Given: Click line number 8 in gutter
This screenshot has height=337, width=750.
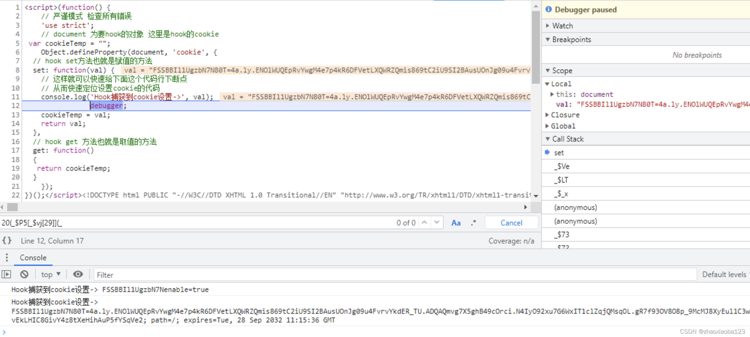Looking at the screenshot, I should point(17,70).
